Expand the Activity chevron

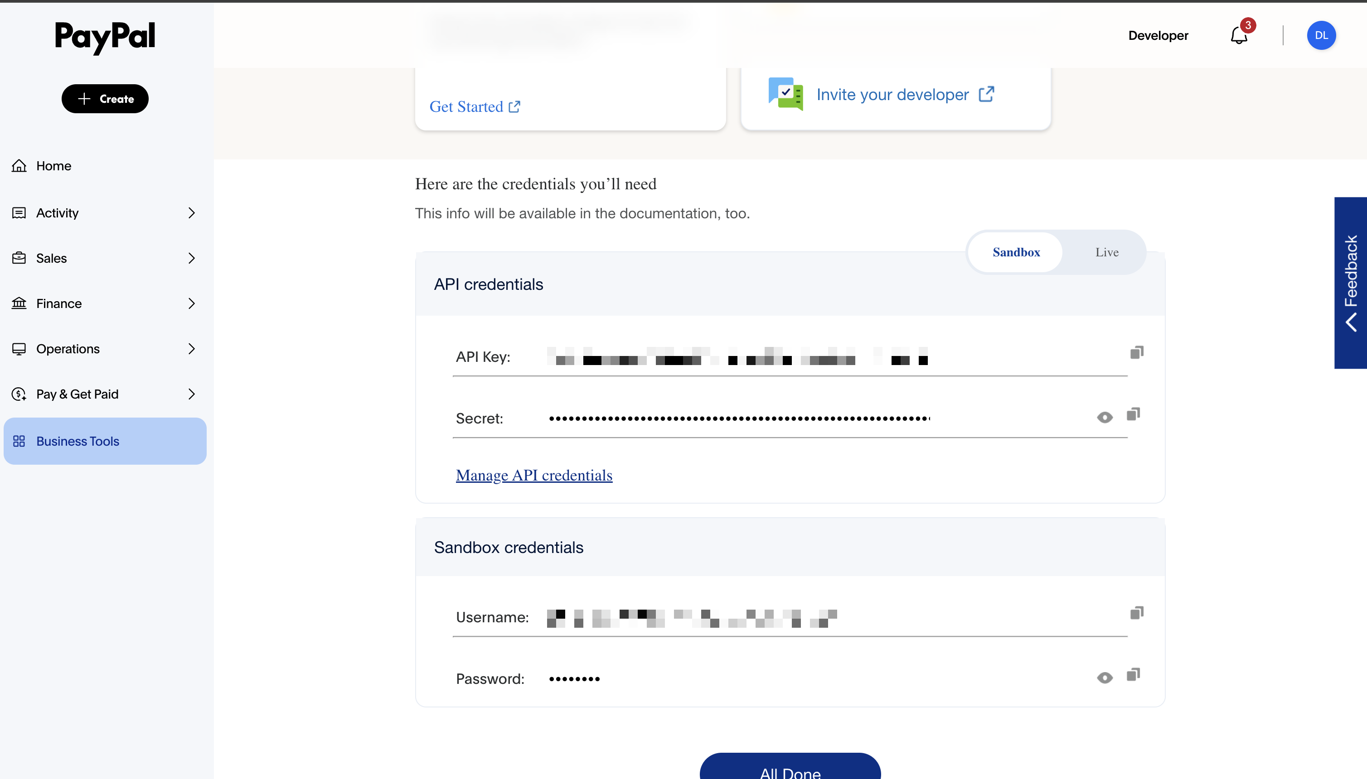tap(192, 213)
